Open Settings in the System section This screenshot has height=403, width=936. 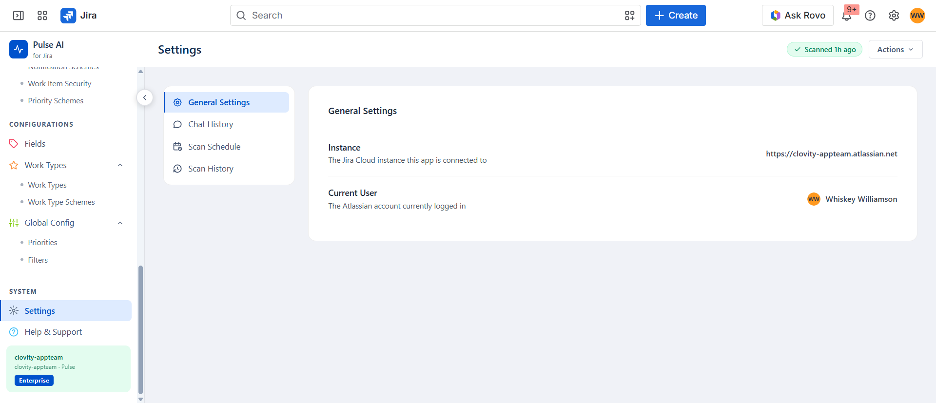click(66, 310)
